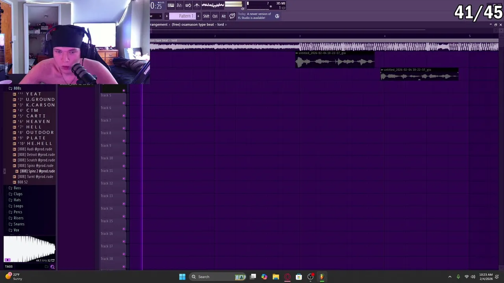
Task: Open the Wi-Fi network tray icon
Action: (x=467, y=277)
